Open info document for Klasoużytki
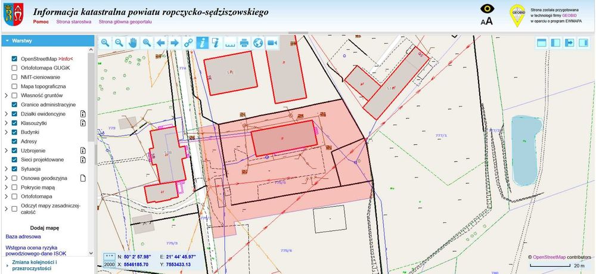The height and width of the screenshot is (274, 596). click(83, 123)
